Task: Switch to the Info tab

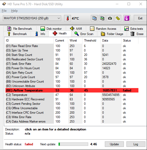Action: tap(40, 34)
